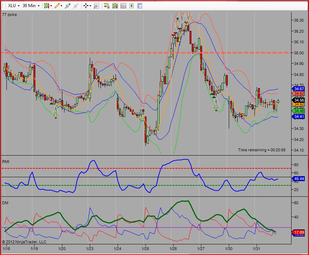This screenshot has width=309, height=255.
Task: Click the '77 zsike' chart label
Action: pos(10,15)
